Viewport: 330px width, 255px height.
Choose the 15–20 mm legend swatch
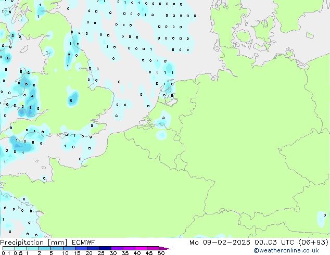81,248
